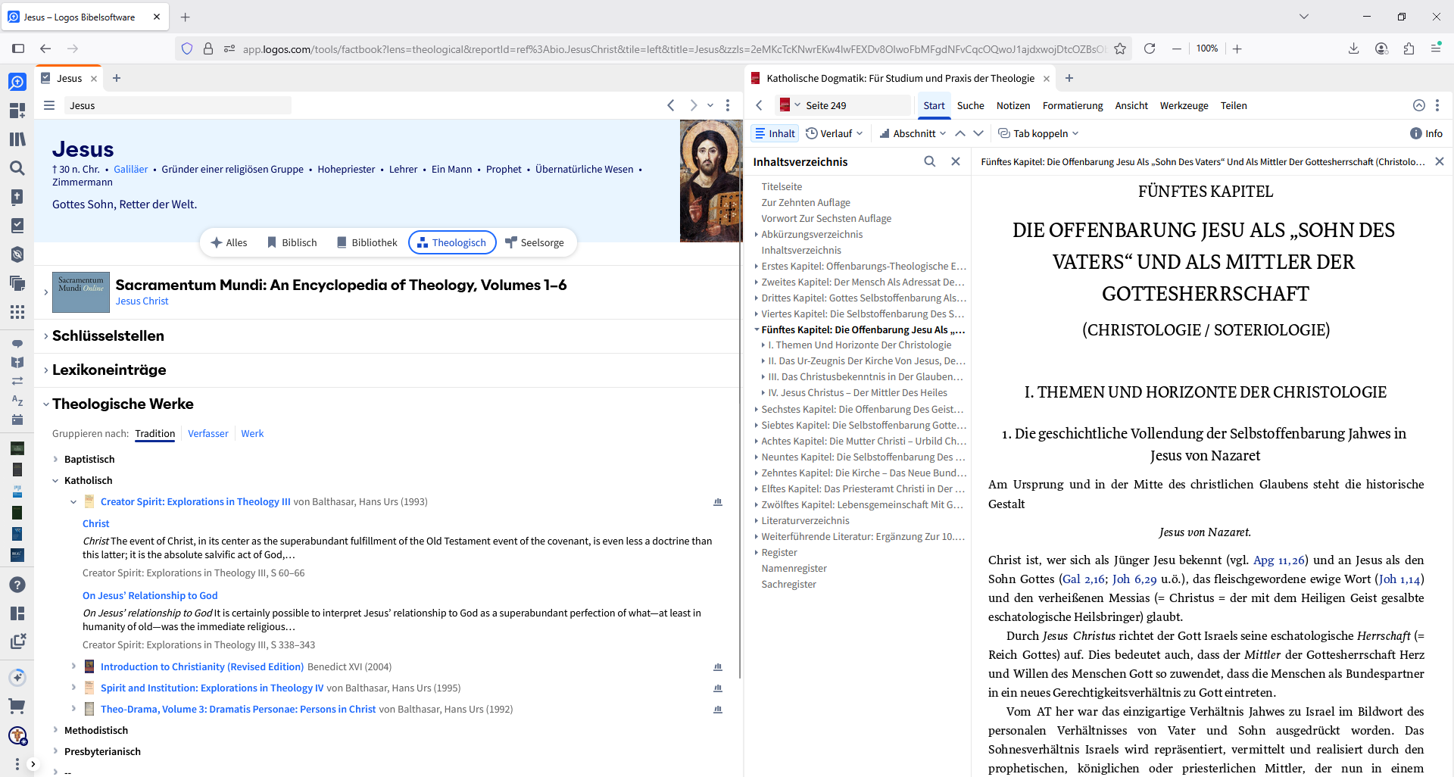
Task: Expand the Schlüsselstellen section
Action: (x=46, y=335)
